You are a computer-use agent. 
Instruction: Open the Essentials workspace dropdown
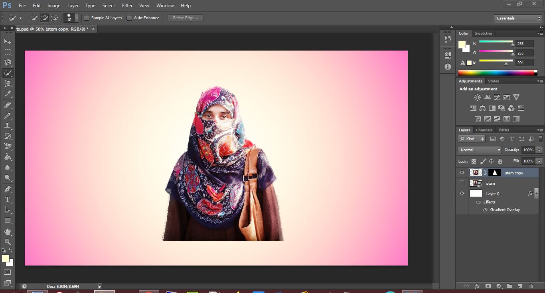[x=517, y=18]
